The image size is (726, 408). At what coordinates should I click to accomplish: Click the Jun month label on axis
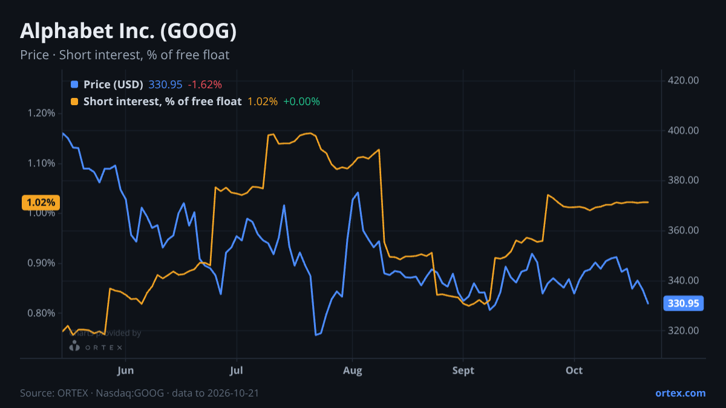point(125,370)
